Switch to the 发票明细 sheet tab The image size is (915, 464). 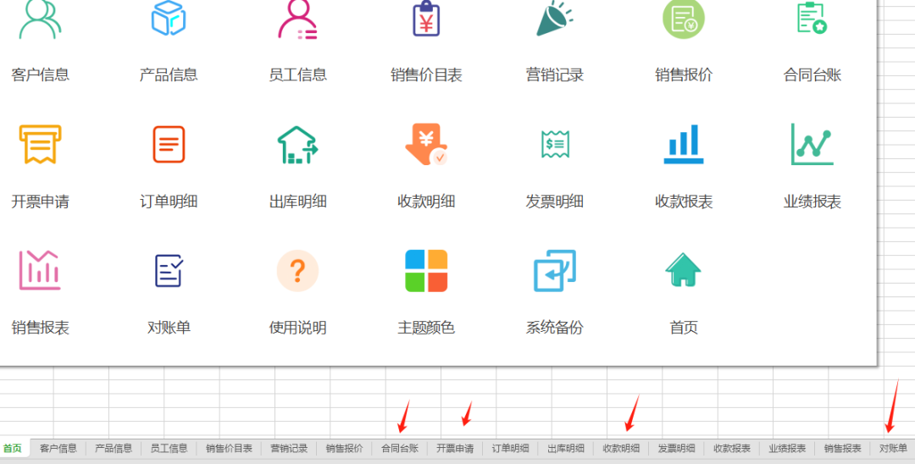tap(676, 448)
